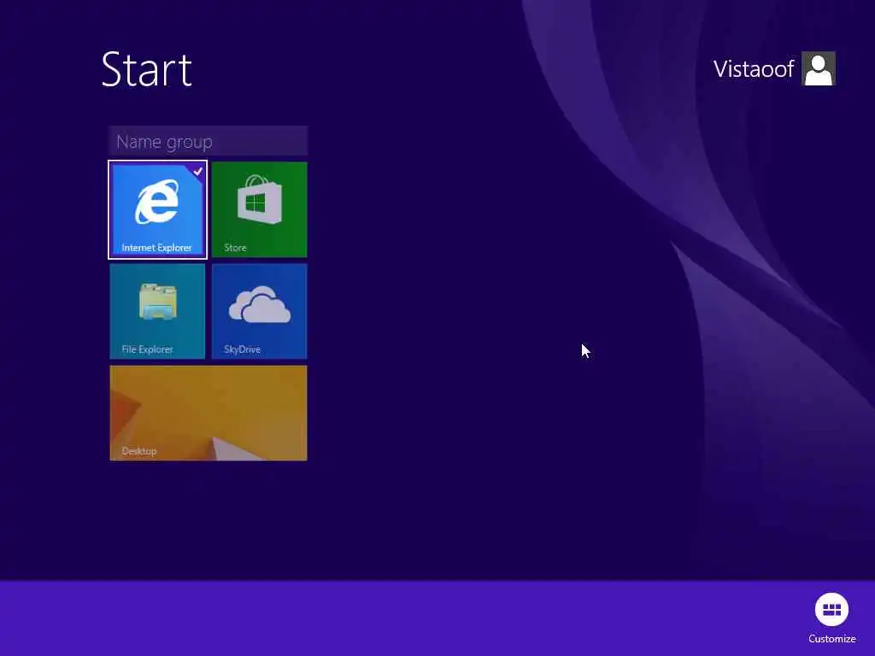Open the Vistaoof user account picture
This screenshot has width=875, height=656.
(x=818, y=68)
